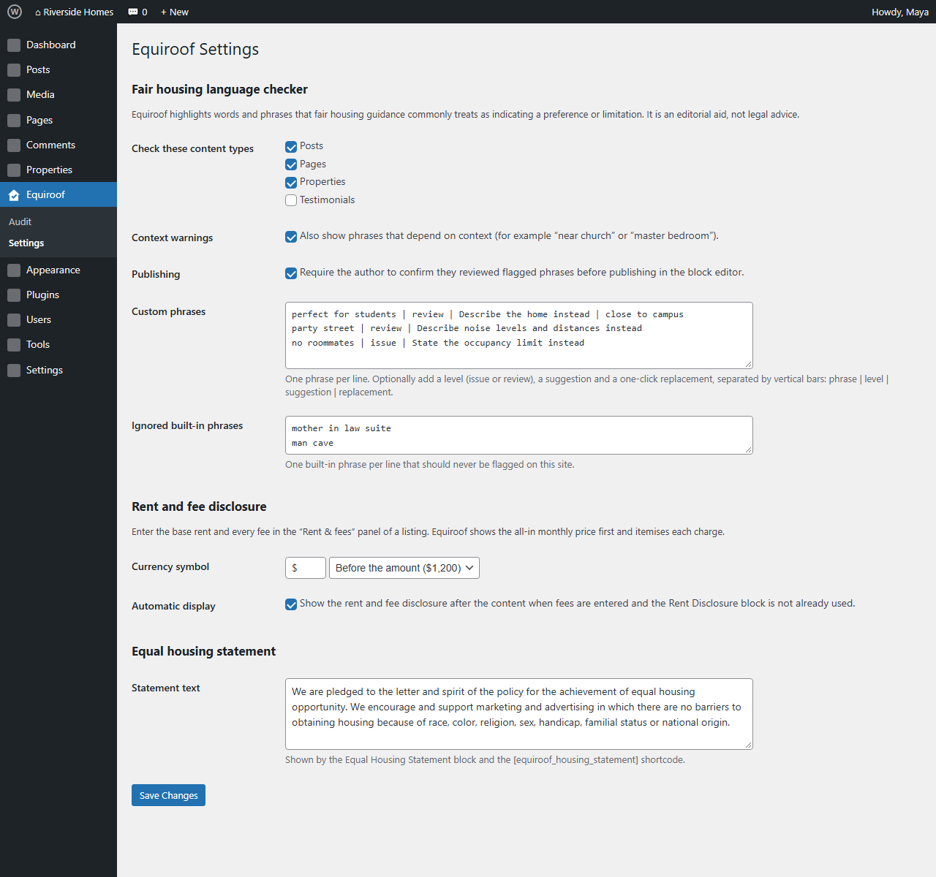
Task: Open the Appearance menu
Action: pos(58,270)
